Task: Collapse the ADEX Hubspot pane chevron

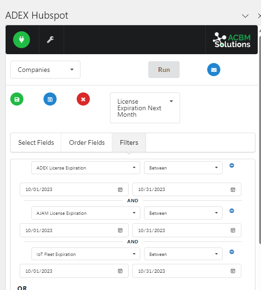Action: (245, 16)
